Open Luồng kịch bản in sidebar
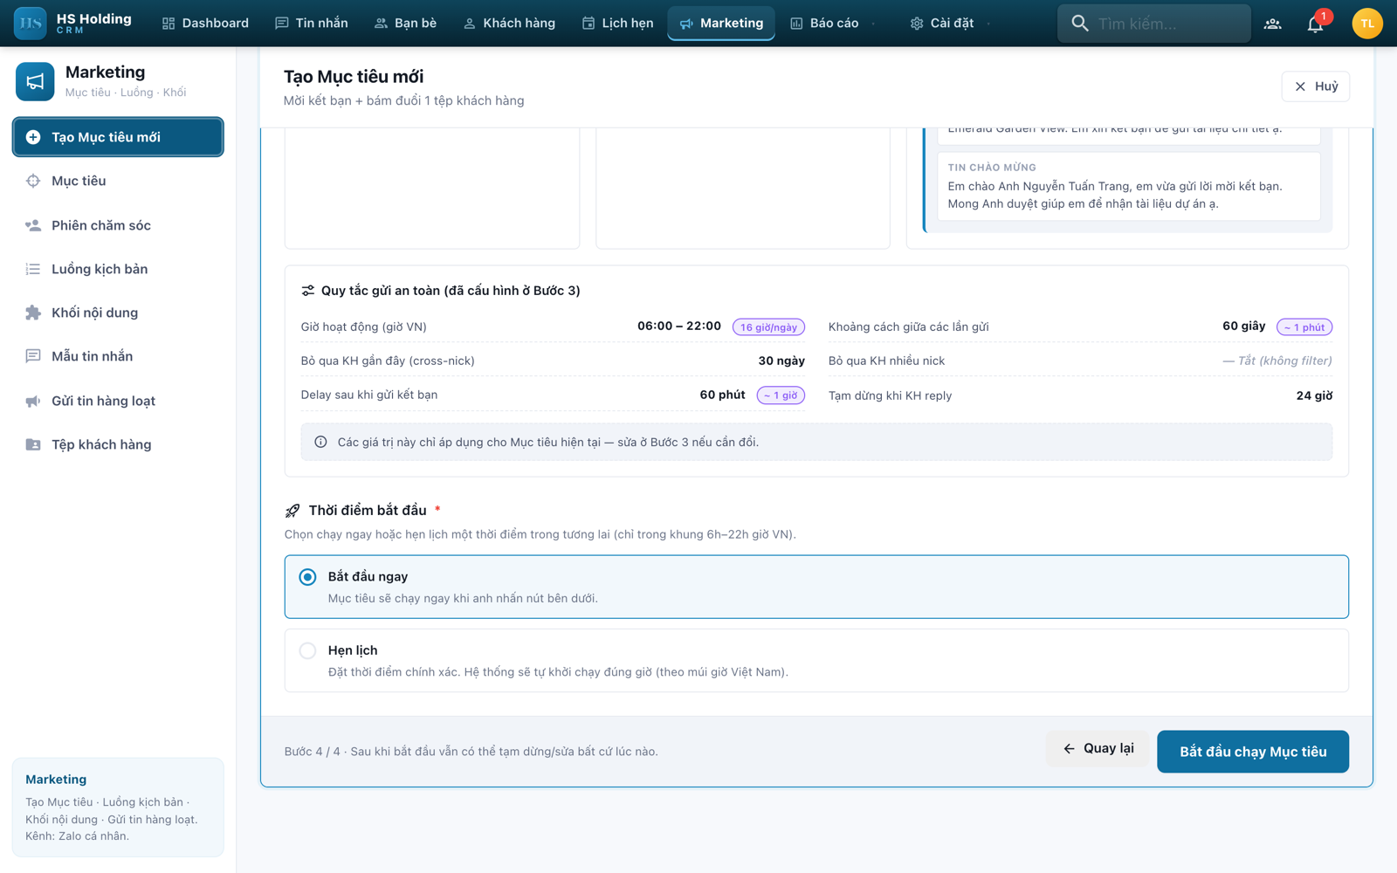 (118, 269)
